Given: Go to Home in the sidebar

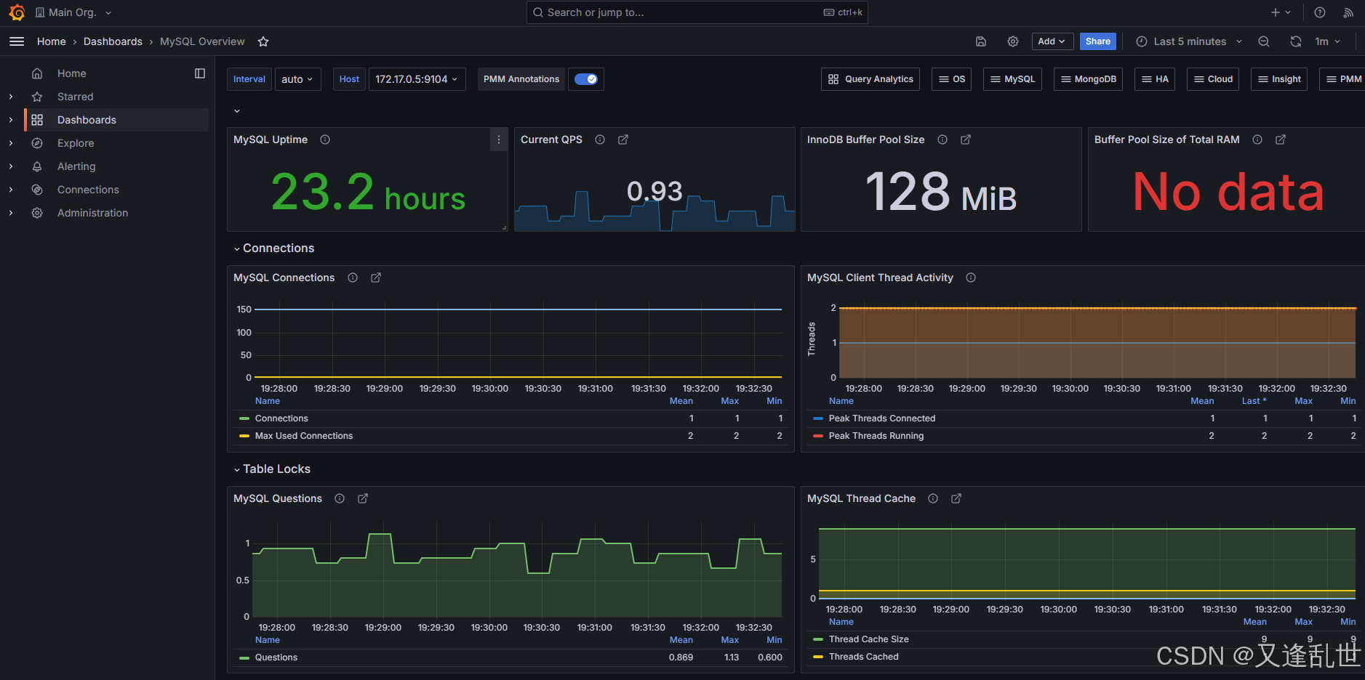Looking at the screenshot, I should click(71, 73).
